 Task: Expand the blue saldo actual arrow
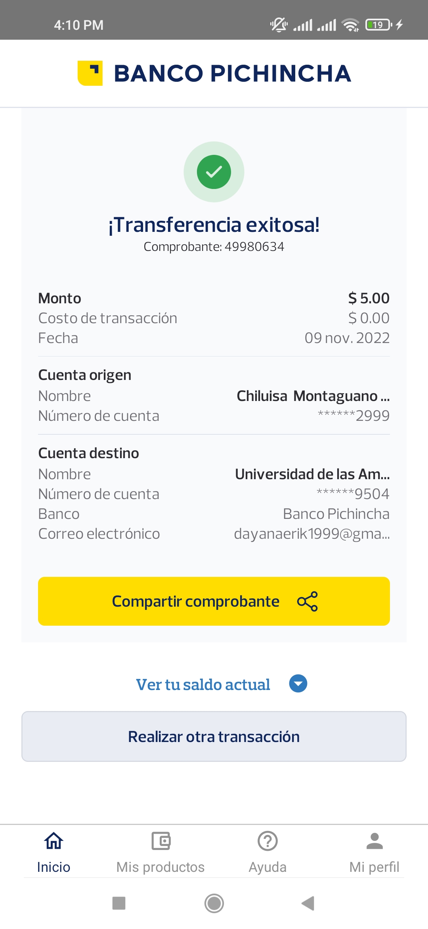298,684
